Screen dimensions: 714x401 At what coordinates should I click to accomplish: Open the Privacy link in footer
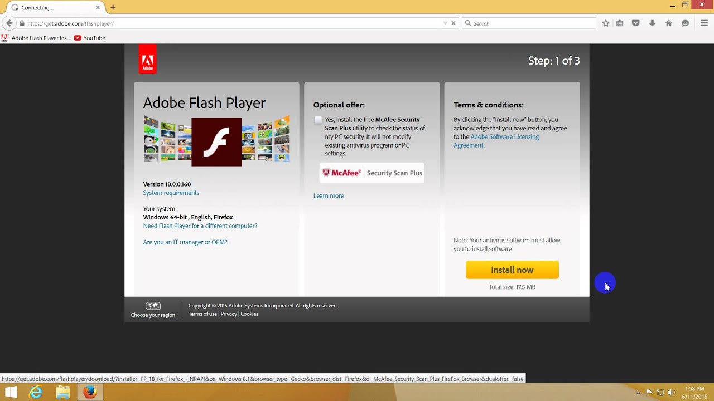pyautogui.click(x=229, y=314)
